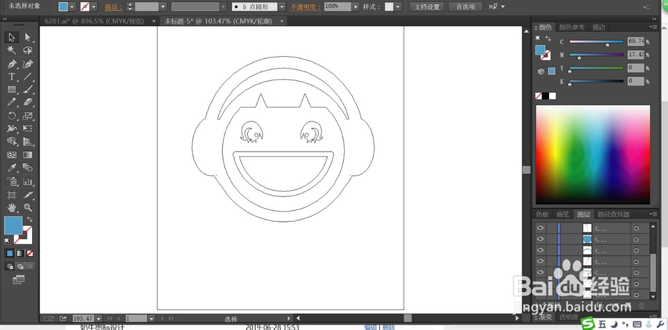Select the Scale tool
Screen dimensions: 668x330
(27, 116)
